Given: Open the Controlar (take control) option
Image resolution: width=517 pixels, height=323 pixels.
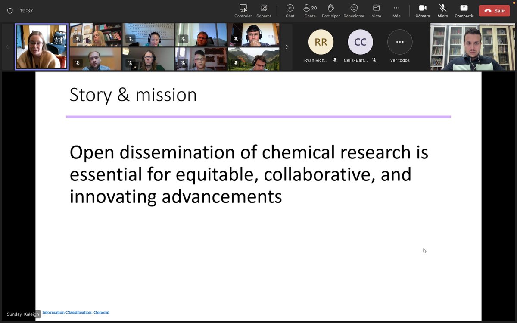Looking at the screenshot, I should pos(243,11).
